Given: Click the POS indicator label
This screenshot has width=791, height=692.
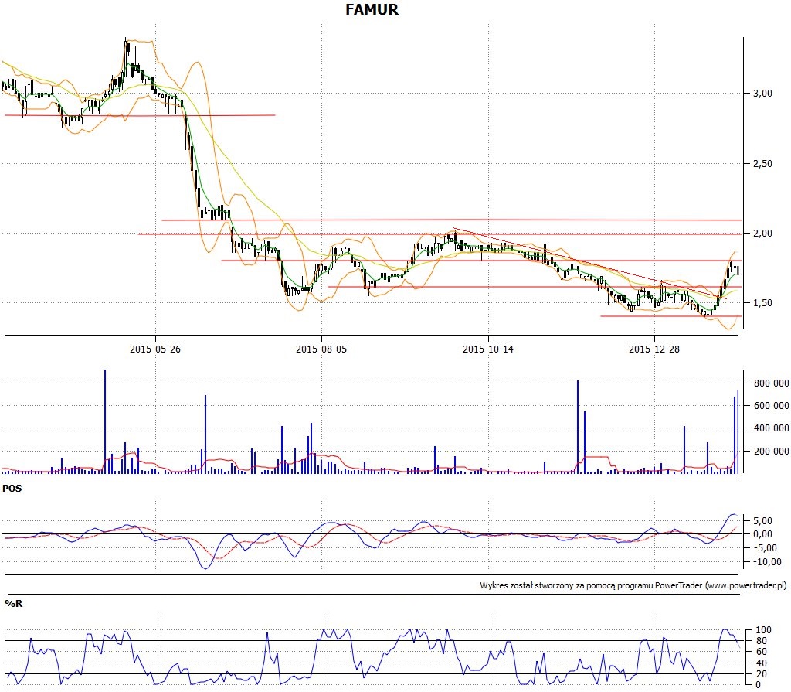Looking at the screenshot, I should tap(12, 489).
